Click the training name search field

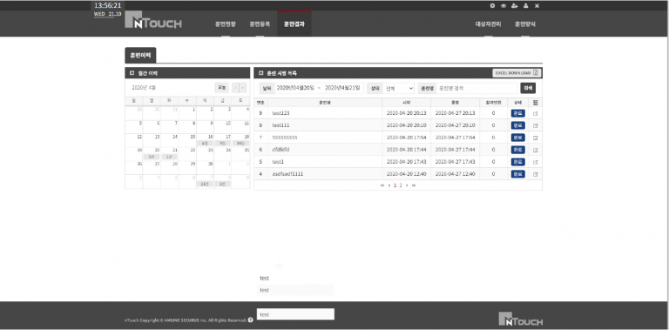[x=476, y=88]
